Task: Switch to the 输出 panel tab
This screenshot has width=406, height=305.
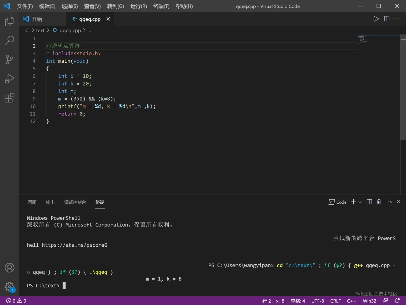Action: click(50, 202)
